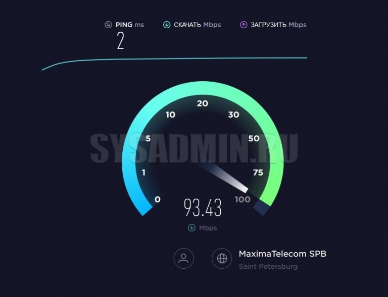
Task: Click the ping result value 2
Action: coord(121,41)
